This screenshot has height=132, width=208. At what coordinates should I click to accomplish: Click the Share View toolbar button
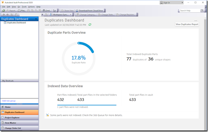(67, 11)
